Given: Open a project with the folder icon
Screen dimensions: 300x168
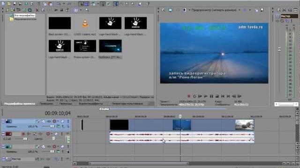Looking at the screenshot, I should [9, 4].
